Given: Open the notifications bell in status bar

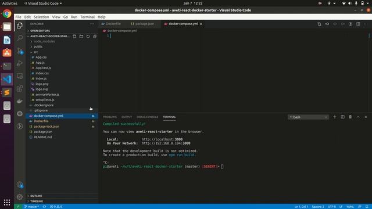Looking at the screenshot, I should click(x=367, y=207).
